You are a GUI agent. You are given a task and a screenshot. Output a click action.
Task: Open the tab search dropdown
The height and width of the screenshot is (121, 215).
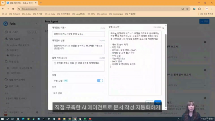pyautogui.click(x=3, y=3)
